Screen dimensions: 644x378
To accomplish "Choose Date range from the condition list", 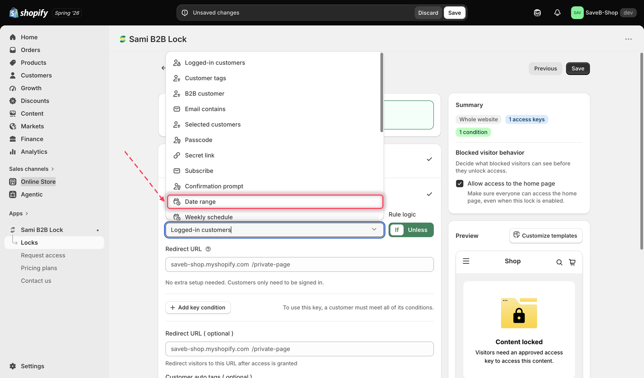I will pyautogui.click(x=275, y=202).
